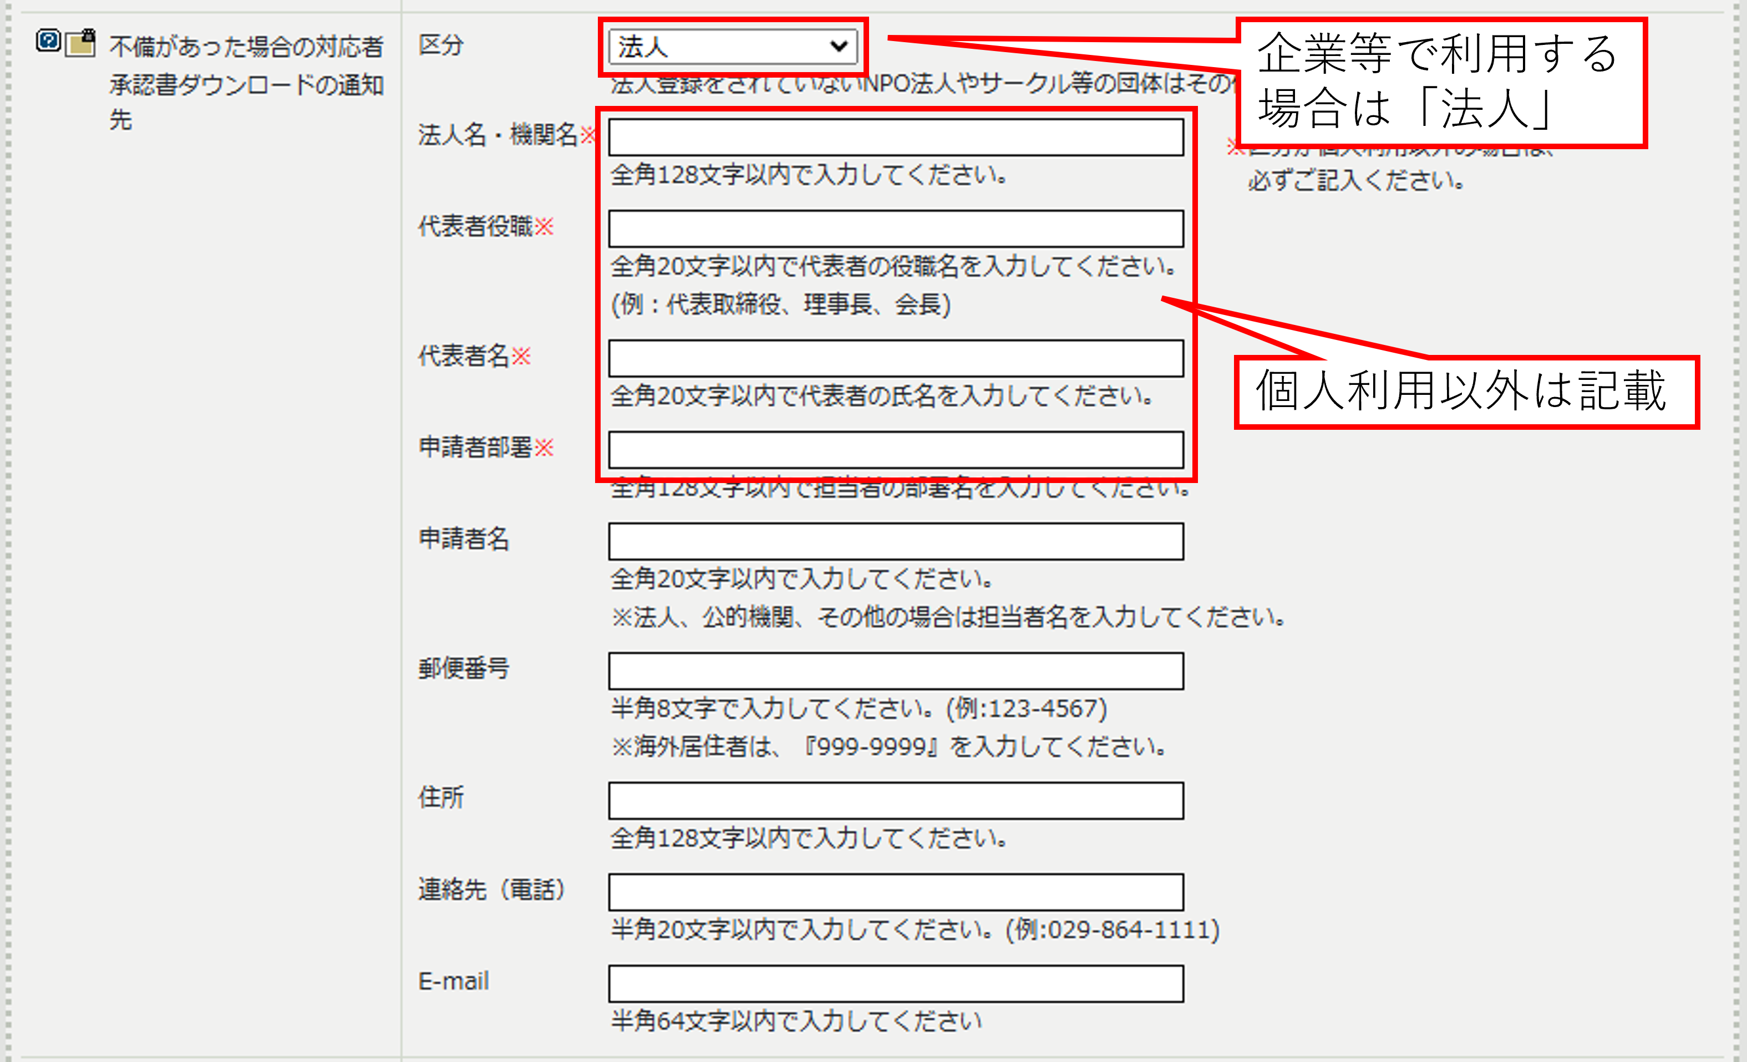Click hint 全角20文字以内で代表者の役職名を入力
This screenshot has width=1747, height=1062.
pyautogui.click(x=895, y=266)
